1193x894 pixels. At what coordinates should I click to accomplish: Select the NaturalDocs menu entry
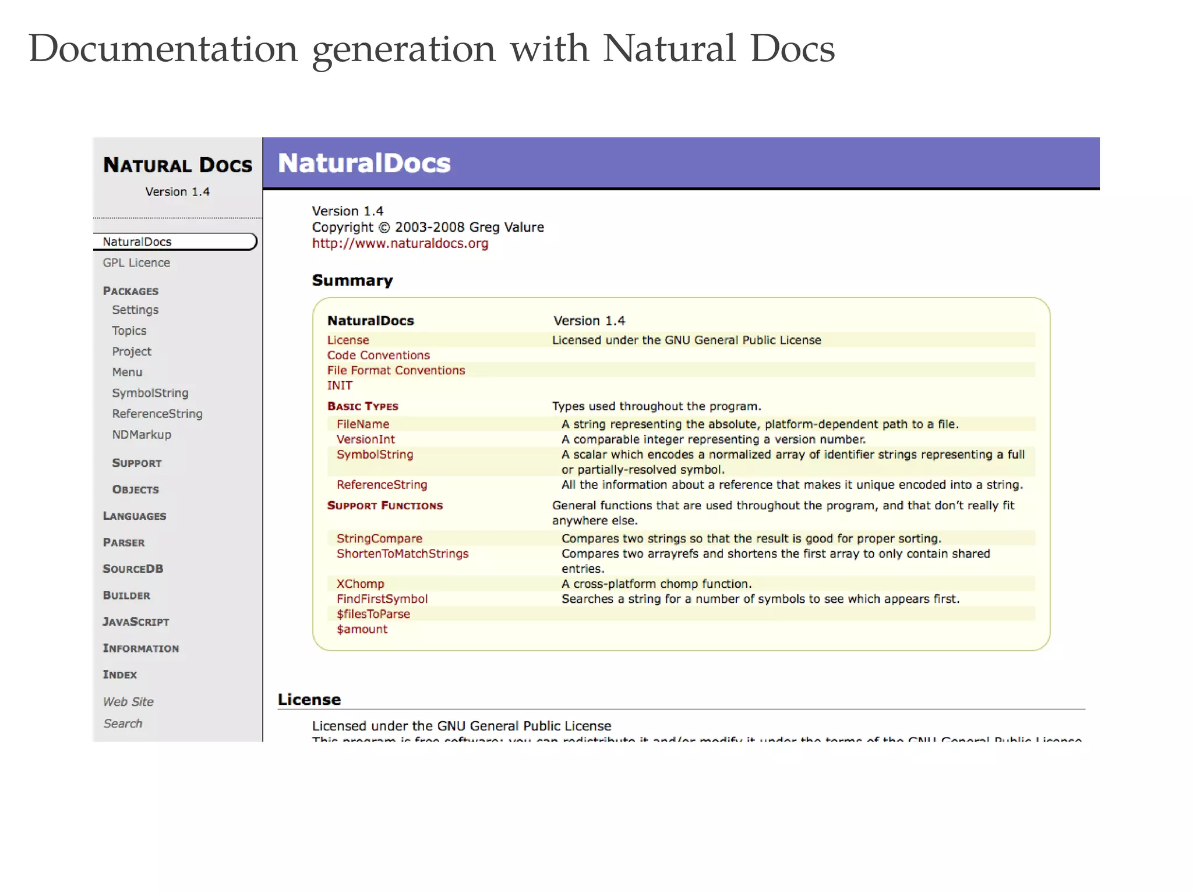pyautogui.click(x=137, y=242)
